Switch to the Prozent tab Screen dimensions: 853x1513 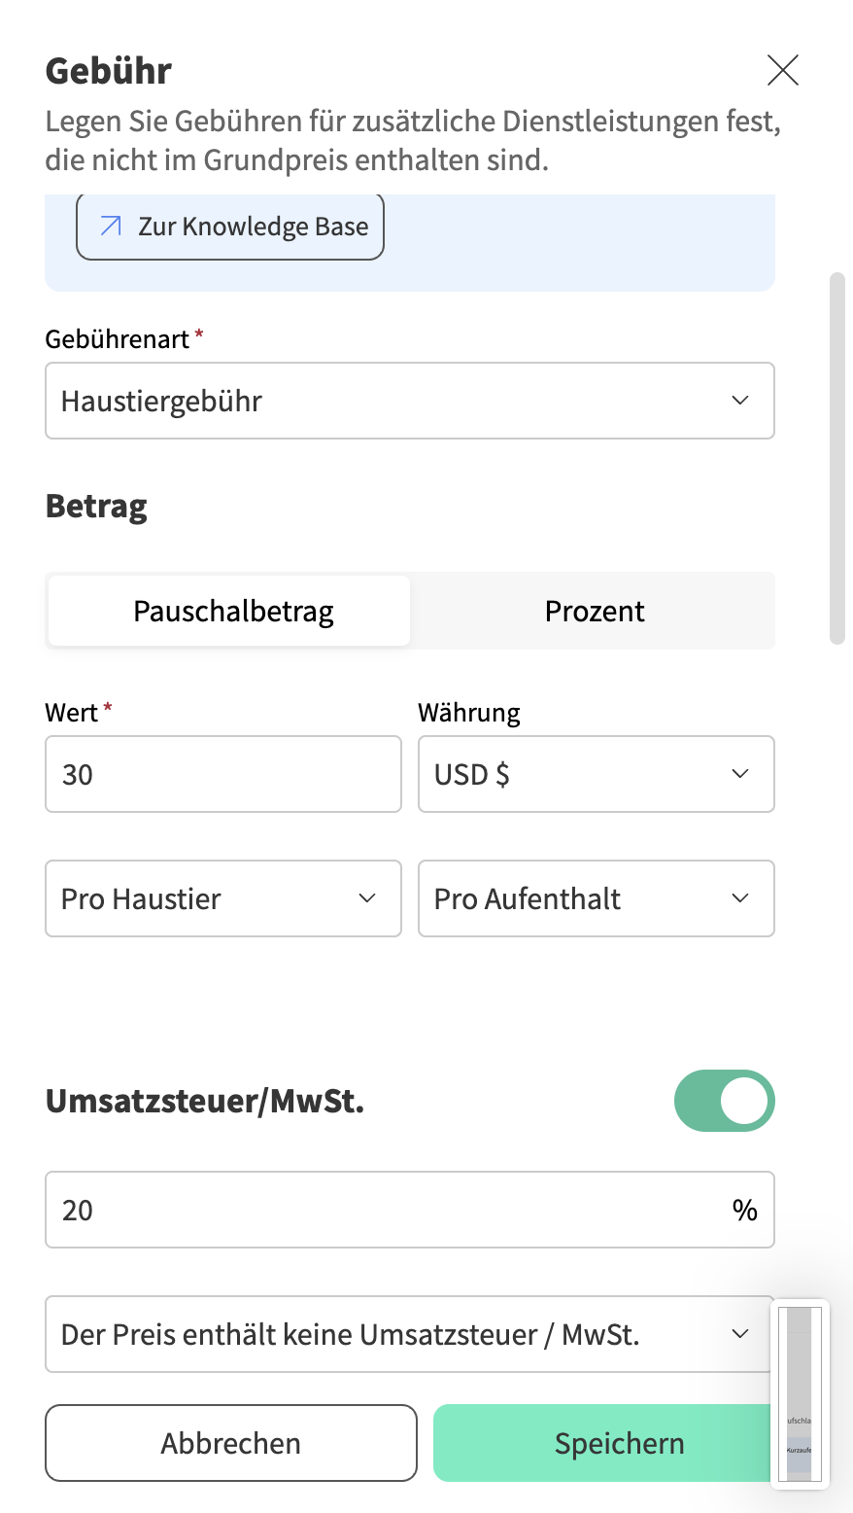tap(595, 611)
